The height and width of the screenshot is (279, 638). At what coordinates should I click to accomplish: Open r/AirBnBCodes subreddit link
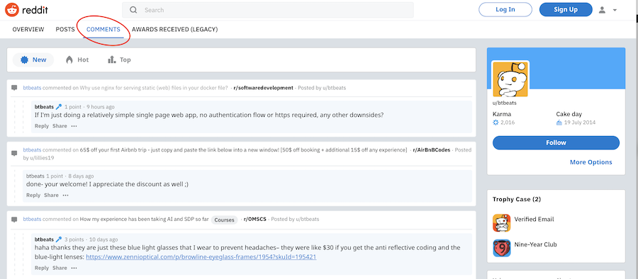coord(431,149)
